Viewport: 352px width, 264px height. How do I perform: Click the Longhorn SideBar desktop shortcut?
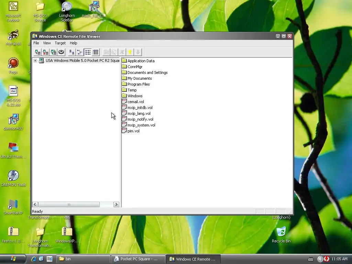click(67, 11)
